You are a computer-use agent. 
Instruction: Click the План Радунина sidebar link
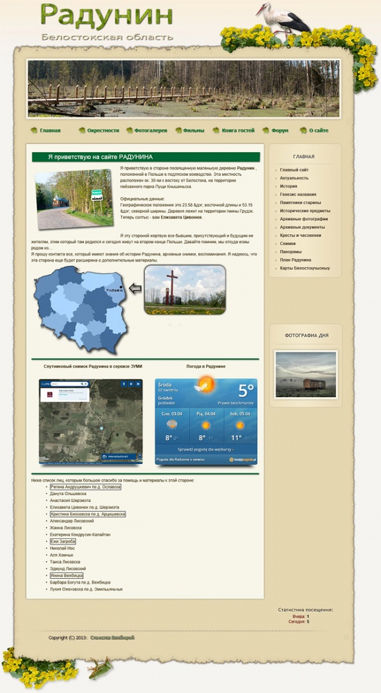(x=295, y=260)
